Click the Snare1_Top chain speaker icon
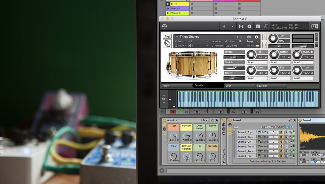This screenshot has height=184, width=325. pos(281,132)
